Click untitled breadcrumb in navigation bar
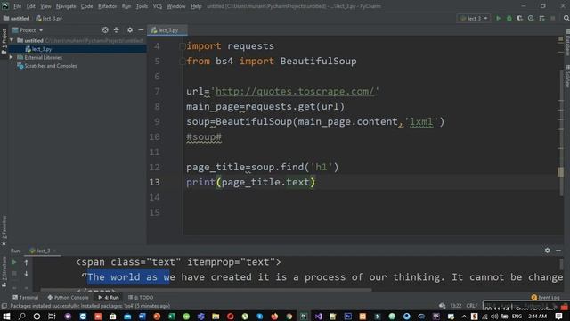The width and height of the screenshot is (570, 321). point(16,18)
